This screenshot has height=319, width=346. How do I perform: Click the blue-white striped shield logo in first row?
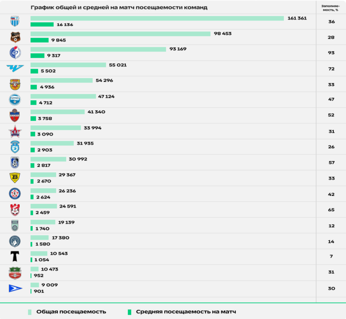pyautogui.click(x=15, y=21)
